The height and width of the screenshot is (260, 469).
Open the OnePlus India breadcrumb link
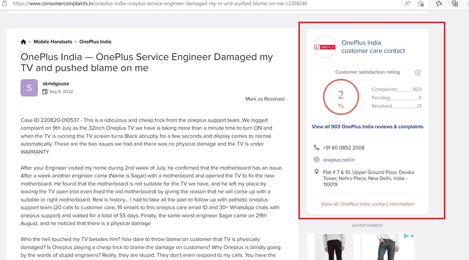[x=95, y=41]
